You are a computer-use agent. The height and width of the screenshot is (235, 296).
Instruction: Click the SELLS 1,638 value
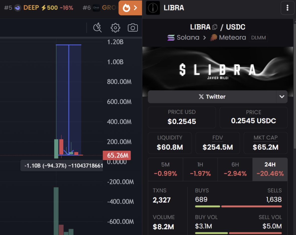274,199
